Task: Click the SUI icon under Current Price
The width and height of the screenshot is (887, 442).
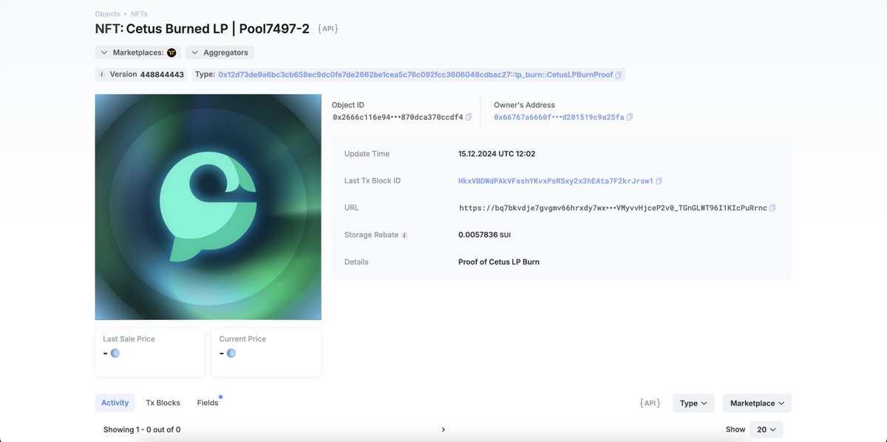Action: 231,353
